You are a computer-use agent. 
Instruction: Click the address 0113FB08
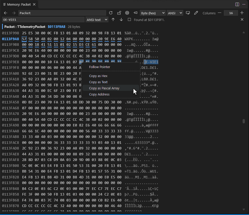pyautogui.click(x=11, y=166)
